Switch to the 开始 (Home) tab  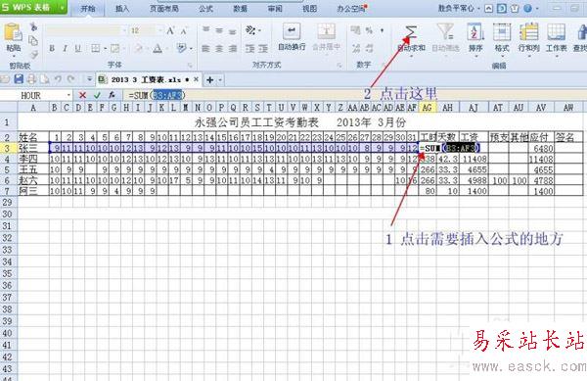(88, 8)
